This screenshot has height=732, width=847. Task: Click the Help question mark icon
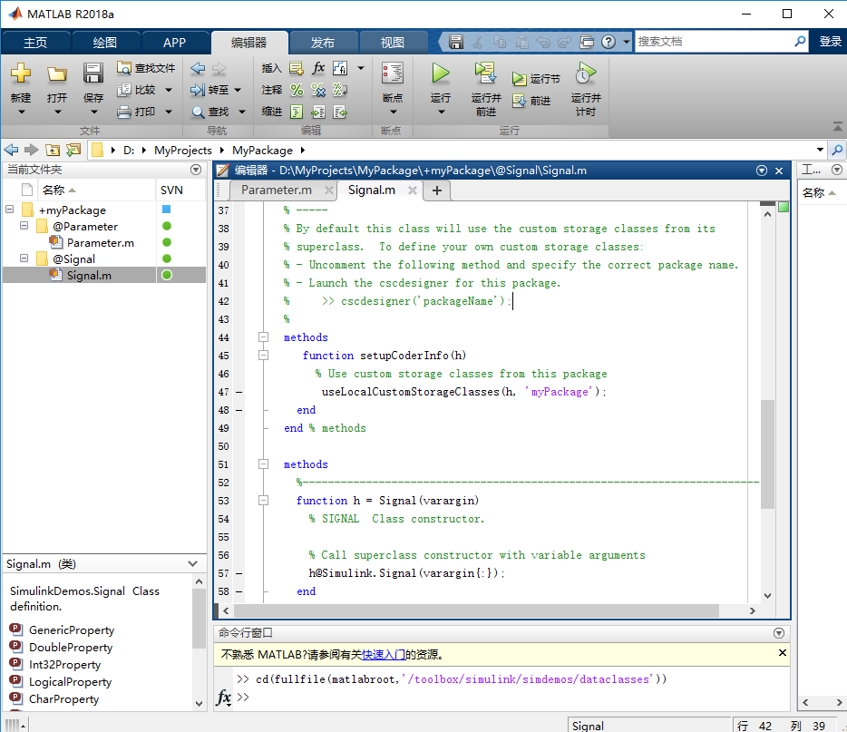point(608,42)
